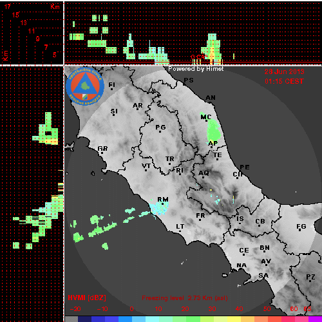This screenshot has width=322, height=322.
Task: Click the CB city label
Action: [x=260, y=222]
